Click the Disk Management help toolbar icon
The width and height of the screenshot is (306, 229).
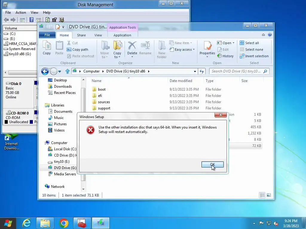pyautogui.click(x=31, y=20)
